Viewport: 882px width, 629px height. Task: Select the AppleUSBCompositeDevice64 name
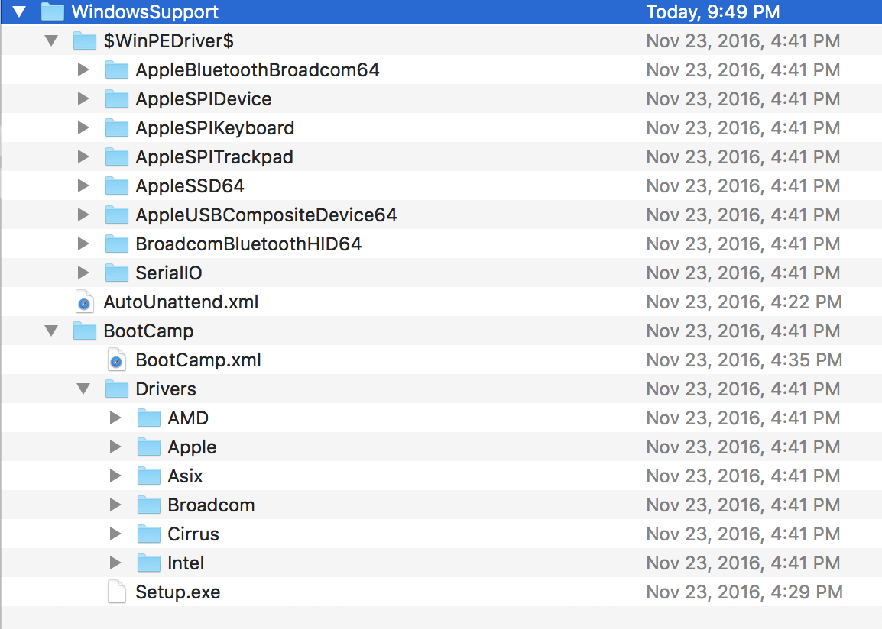click(x=267, y=215)
